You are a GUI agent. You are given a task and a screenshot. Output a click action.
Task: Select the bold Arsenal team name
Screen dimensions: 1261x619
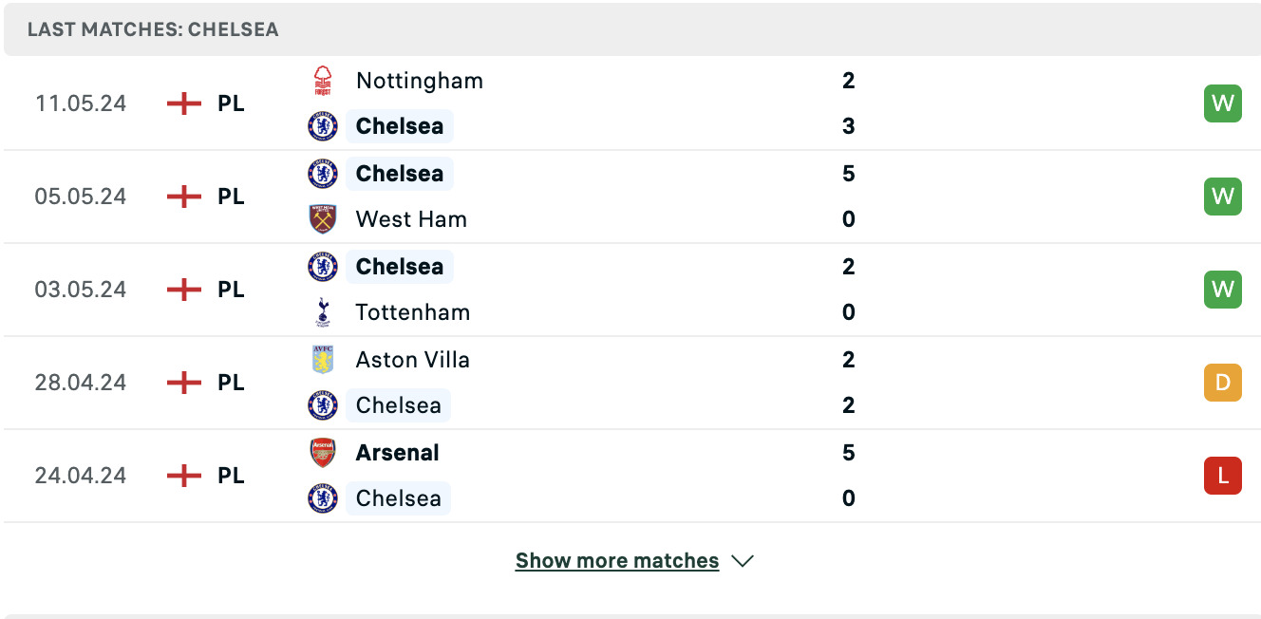[398, 453]
